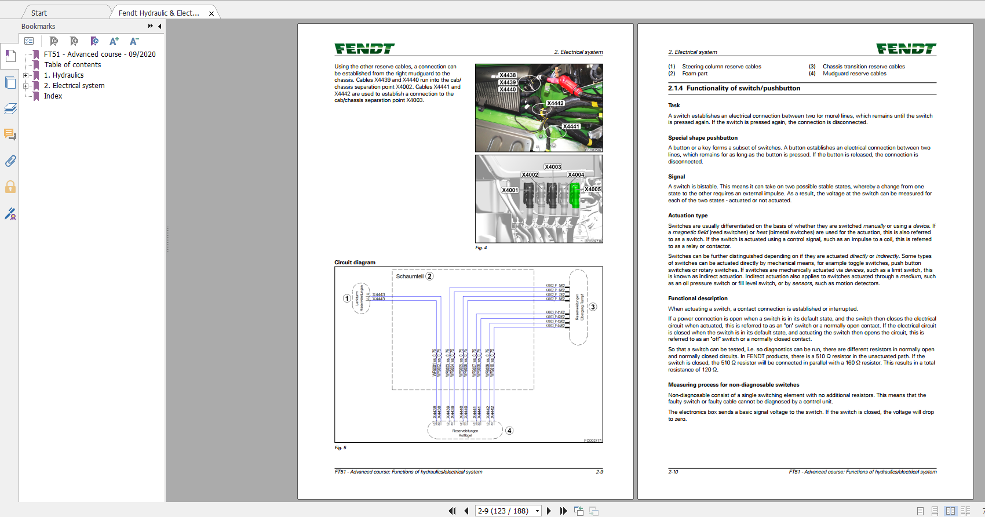Click the set bookmark destination icon
The width and height of the screenshot is (985, 517).
click(94, 41)
